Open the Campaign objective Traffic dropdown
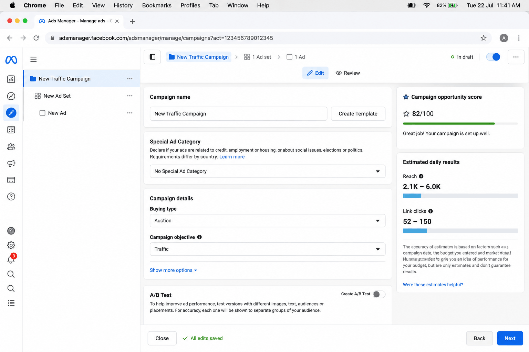Viewport: 529px width, 352px height. [x=267, y=249]
